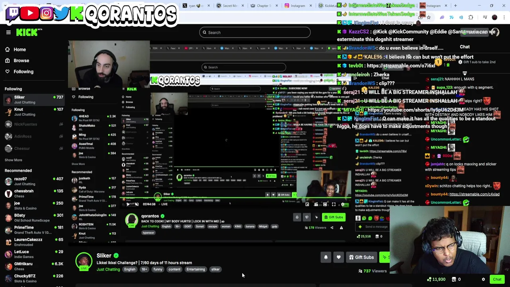The image size is (510, 287).
Task: Toggle follow heart for Sliker
Action: click(x=339, y=258)
